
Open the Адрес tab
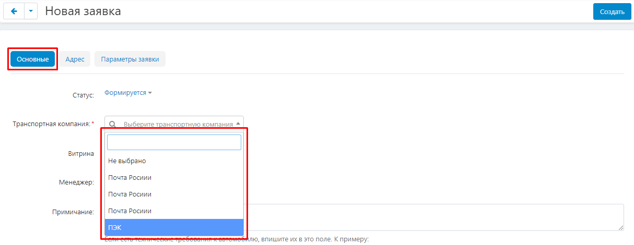click(75, 59)
